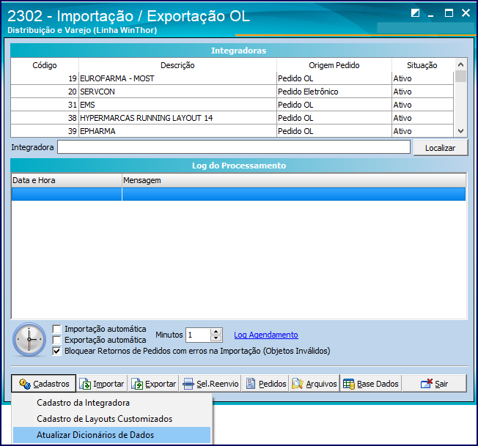The image size is (478, 446).
Task: Select Cadastro da Integradora menu entry
Action: coord(112,403)
